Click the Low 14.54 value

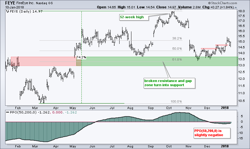146,7
